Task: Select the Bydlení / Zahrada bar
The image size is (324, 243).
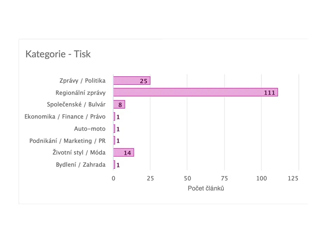Action: click(x=114, y=165)
